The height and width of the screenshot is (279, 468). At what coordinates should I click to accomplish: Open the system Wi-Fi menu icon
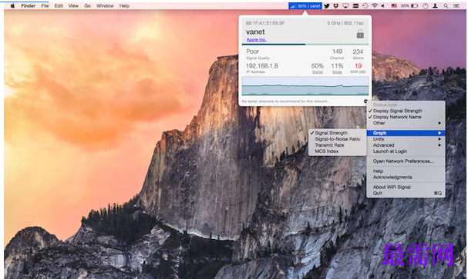tap(374, 6)
